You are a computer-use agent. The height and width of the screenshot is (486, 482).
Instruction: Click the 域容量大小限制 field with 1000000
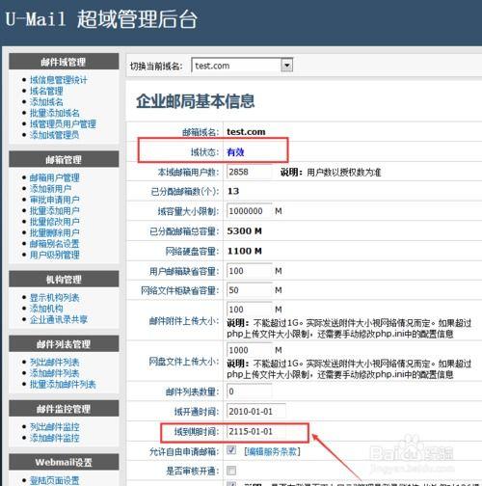tap(250, 211)
